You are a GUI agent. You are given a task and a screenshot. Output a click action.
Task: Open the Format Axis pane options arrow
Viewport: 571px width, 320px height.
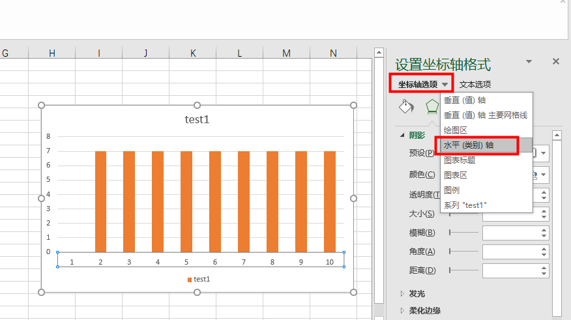point(529,61)
